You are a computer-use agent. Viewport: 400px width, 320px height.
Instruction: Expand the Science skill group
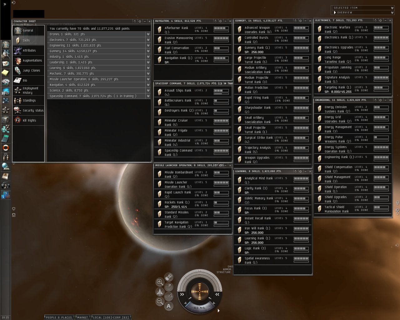tap(148, 90)
